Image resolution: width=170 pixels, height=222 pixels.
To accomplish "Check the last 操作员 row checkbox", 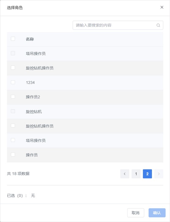I will pyautogui.click(x=13, y=155).
